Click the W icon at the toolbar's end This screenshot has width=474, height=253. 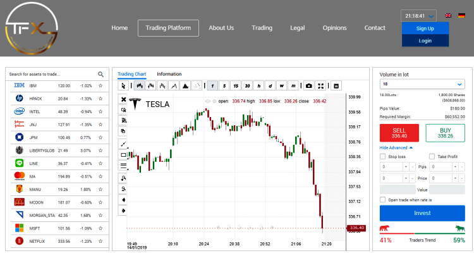336,86
